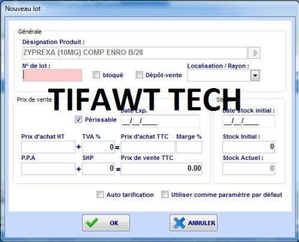Cancel with the ANNULER button

pos(194,223)
